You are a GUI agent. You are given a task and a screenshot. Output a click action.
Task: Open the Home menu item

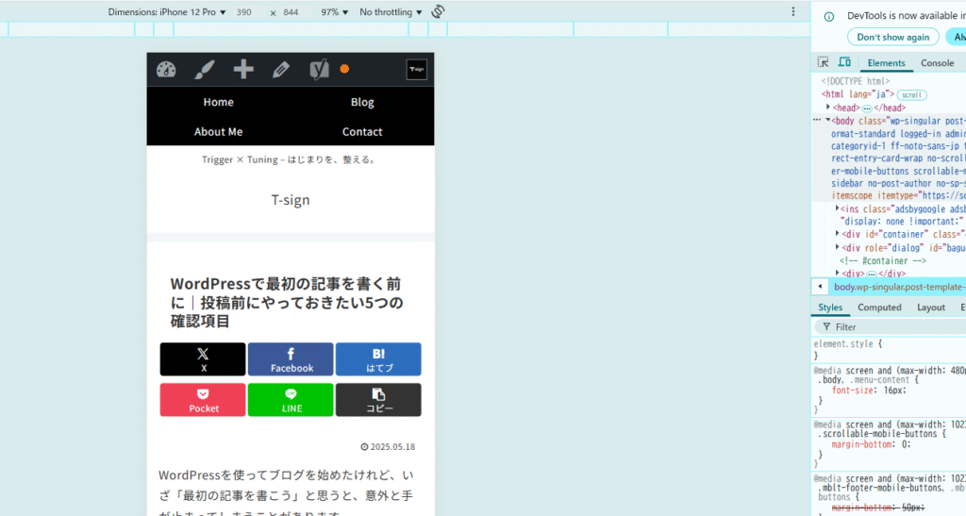[x=218, y=102]
